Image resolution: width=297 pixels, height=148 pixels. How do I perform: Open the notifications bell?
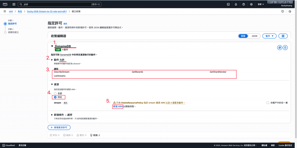236,4
